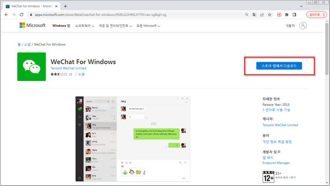Click the browser forward arrow
The height and width of the screenshot is (186, 330).
coord(14,15)
